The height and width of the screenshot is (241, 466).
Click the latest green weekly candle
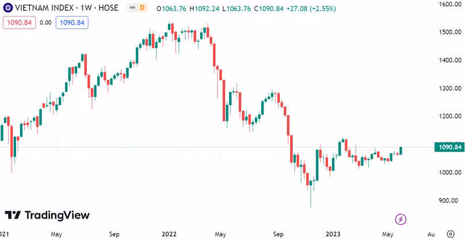[400, 150]
